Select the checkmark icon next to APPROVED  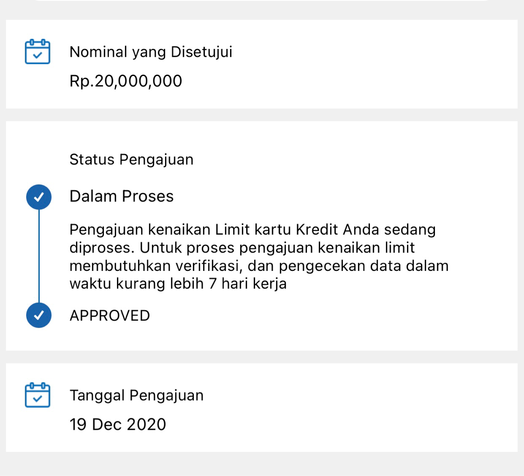click(x=39, y=315)
